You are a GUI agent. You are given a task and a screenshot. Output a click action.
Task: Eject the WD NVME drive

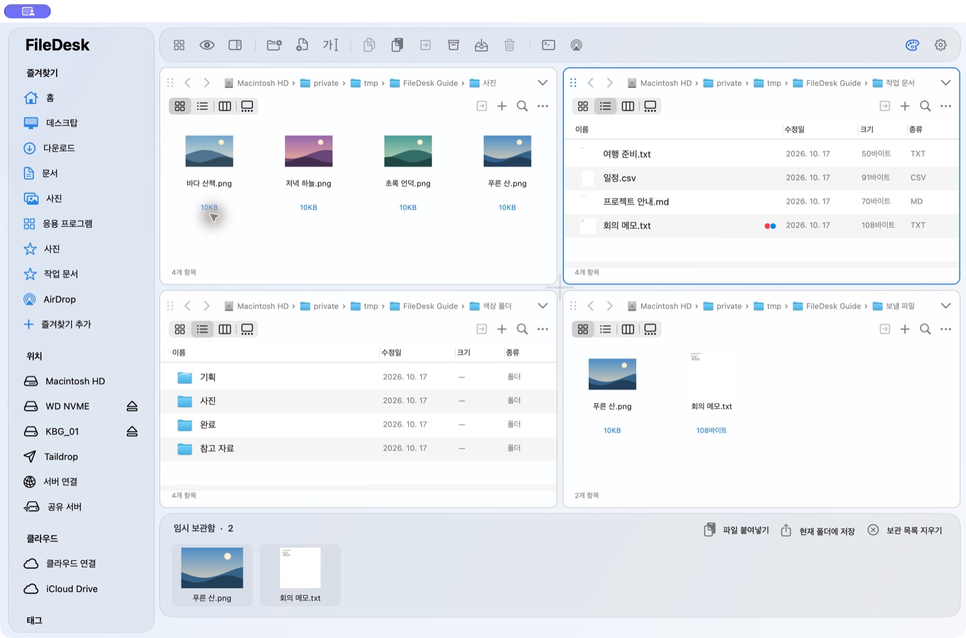(x=132, y=406)
